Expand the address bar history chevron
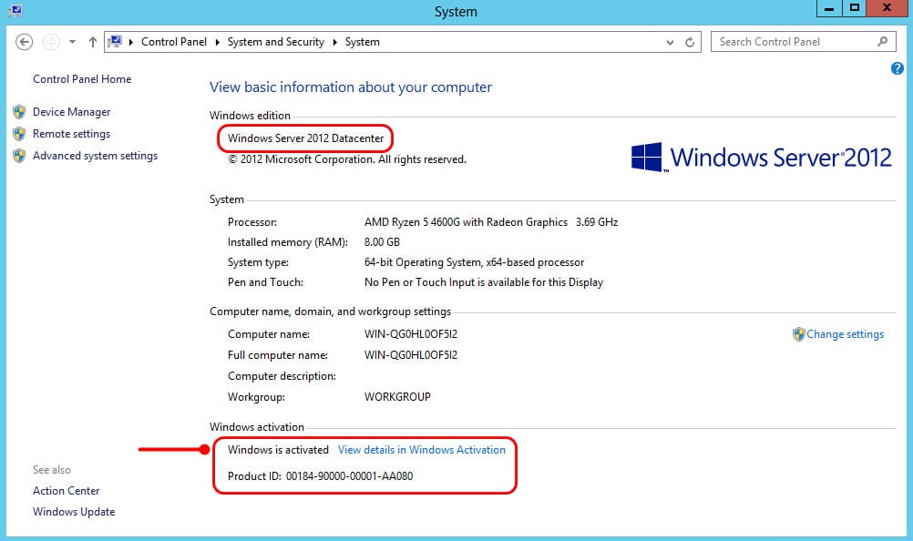The width and height of the screenshot is (913, 541). click(671, 43)
